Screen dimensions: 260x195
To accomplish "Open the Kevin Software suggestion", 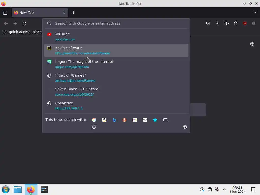I will point(116,51).
